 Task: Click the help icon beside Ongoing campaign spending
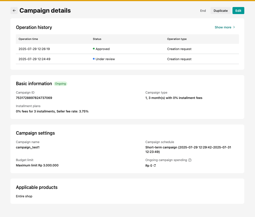pos(190,160)
